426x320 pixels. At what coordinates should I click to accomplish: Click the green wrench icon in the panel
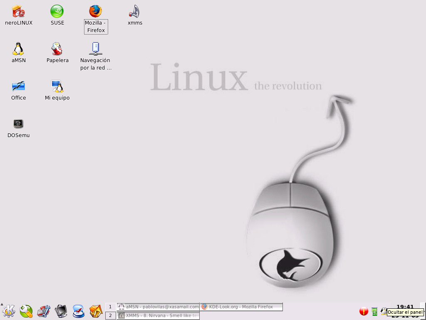pos(26,311)
